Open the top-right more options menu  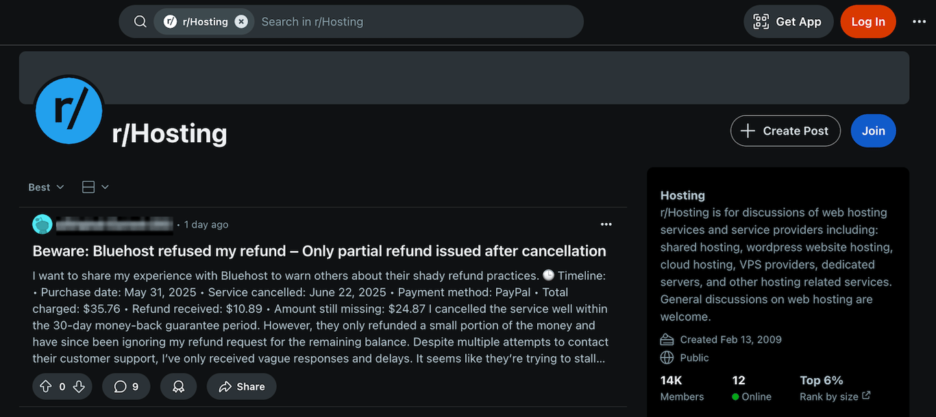point(919,22)
